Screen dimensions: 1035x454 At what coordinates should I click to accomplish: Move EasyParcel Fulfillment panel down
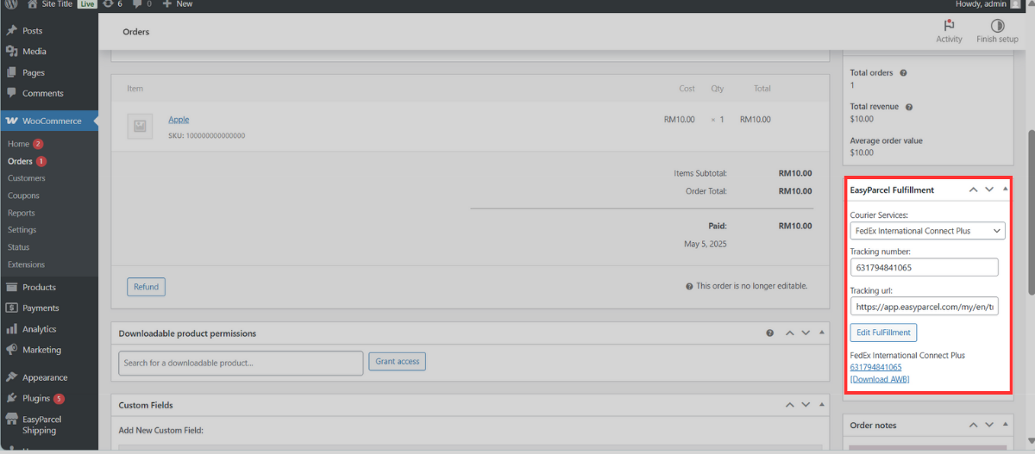(989, 190)
